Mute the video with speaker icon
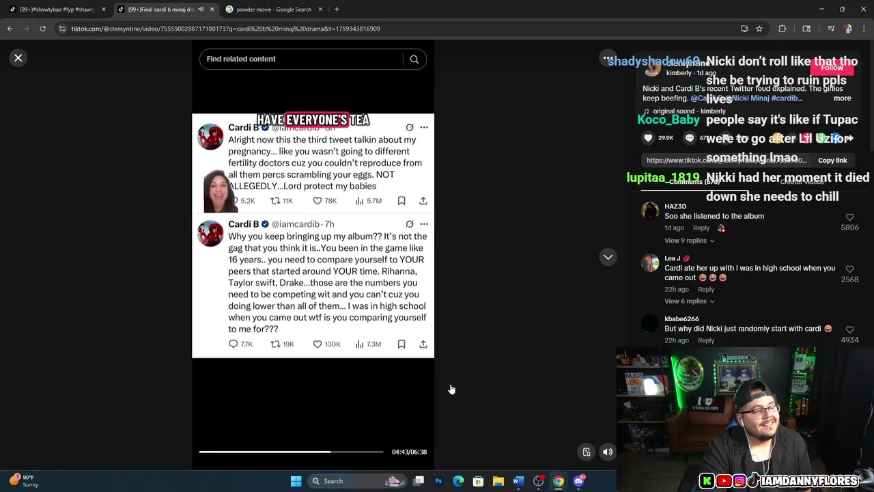Screen dimensions: 874x492 (607, 452)
